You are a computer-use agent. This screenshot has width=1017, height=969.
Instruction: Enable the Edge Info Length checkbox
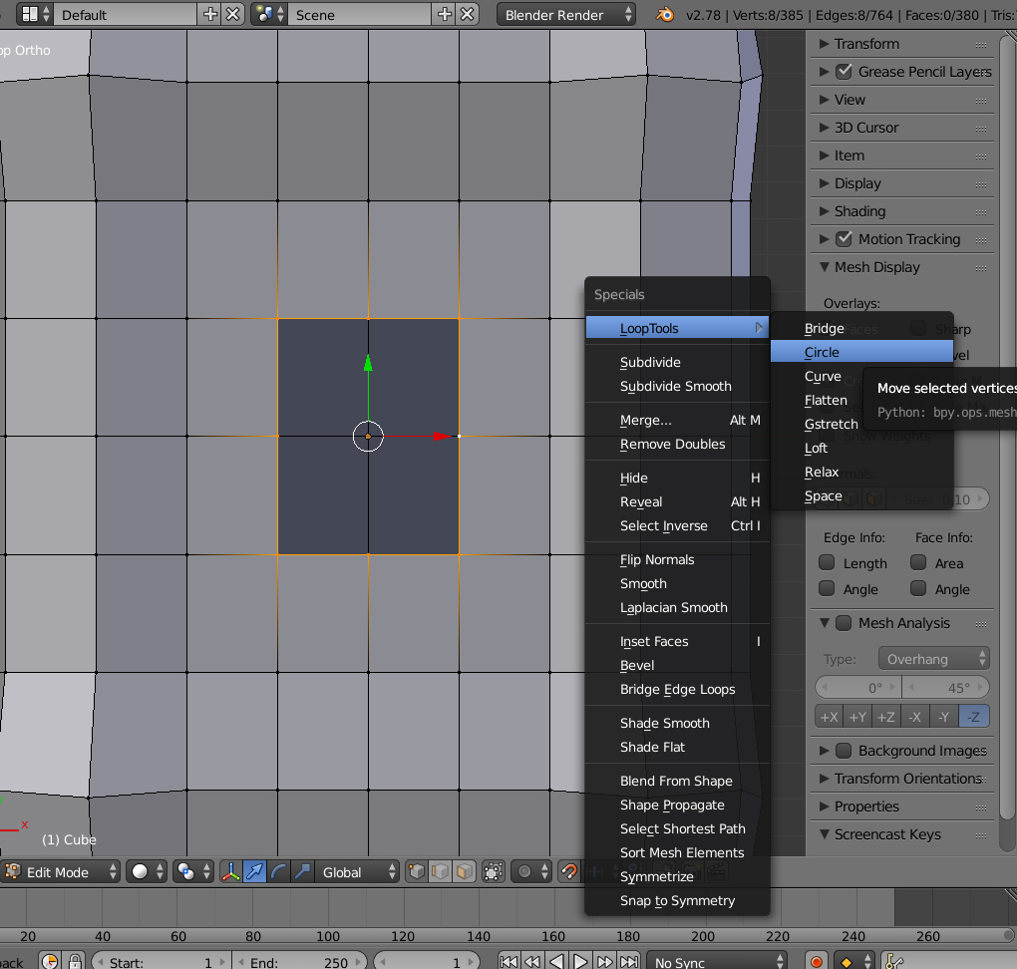coord(827,563)
